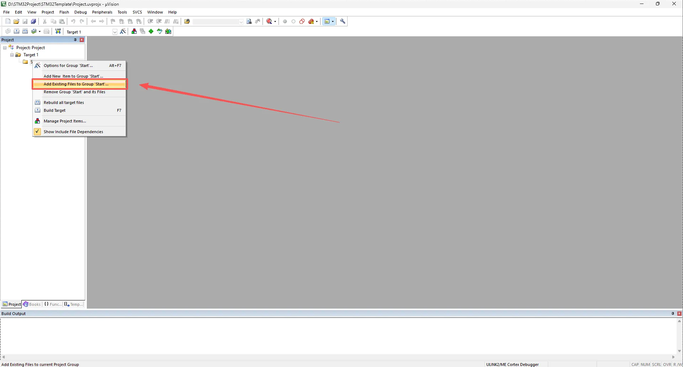The image size is (683, 367).
Task: Collapse the Project: Project tree node
Action: [5, 48]
